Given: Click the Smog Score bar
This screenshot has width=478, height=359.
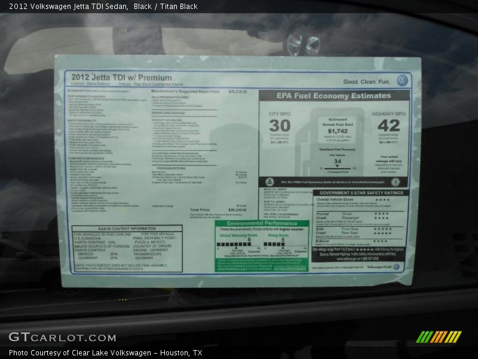Looking at the screenshot, I should (x=274, y=244).
